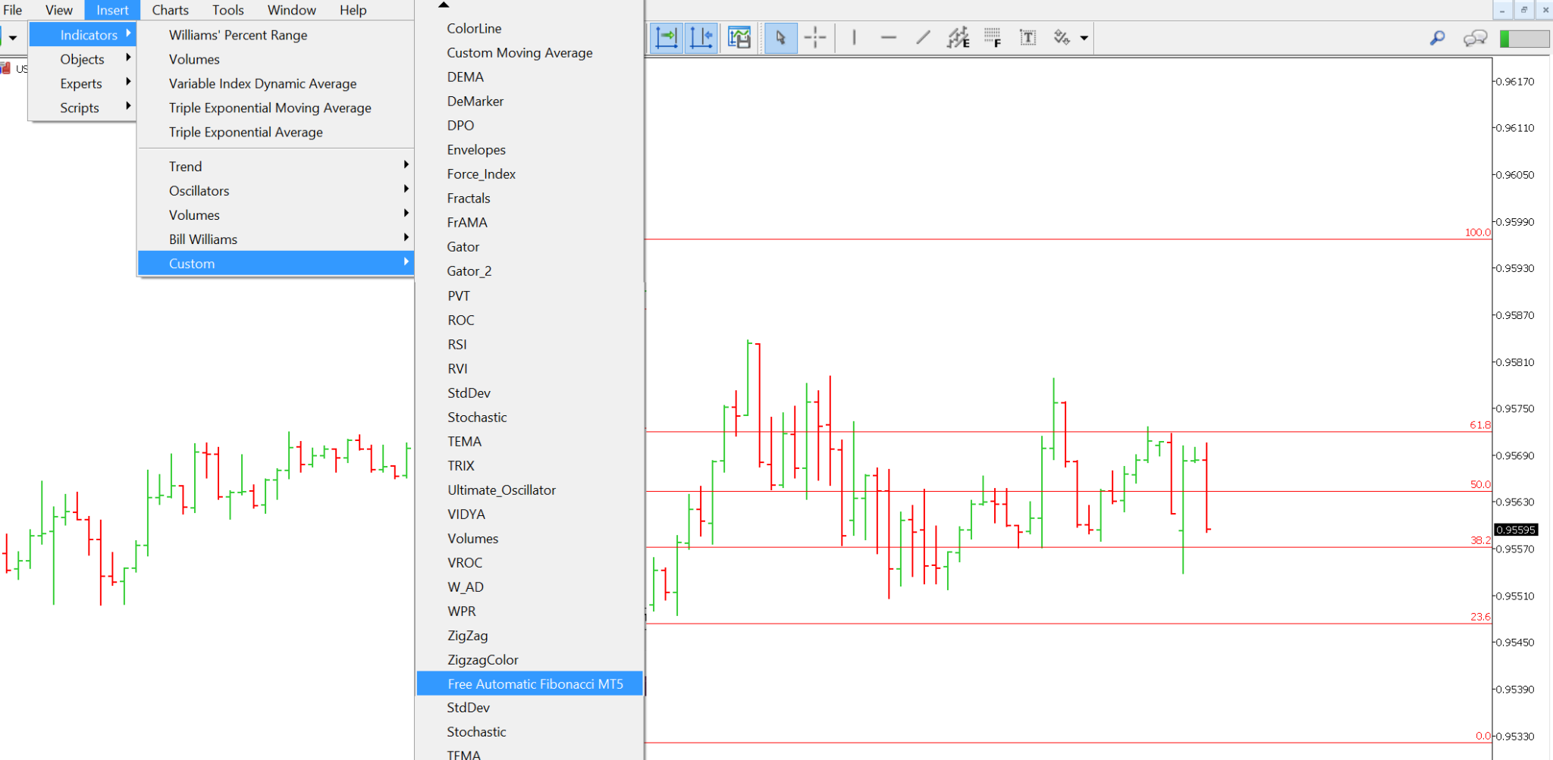The height and width of the screenshot is (760, 1553).
Task: Select the Fibonacci Retracement tool
Action: (x=991, y=36)
